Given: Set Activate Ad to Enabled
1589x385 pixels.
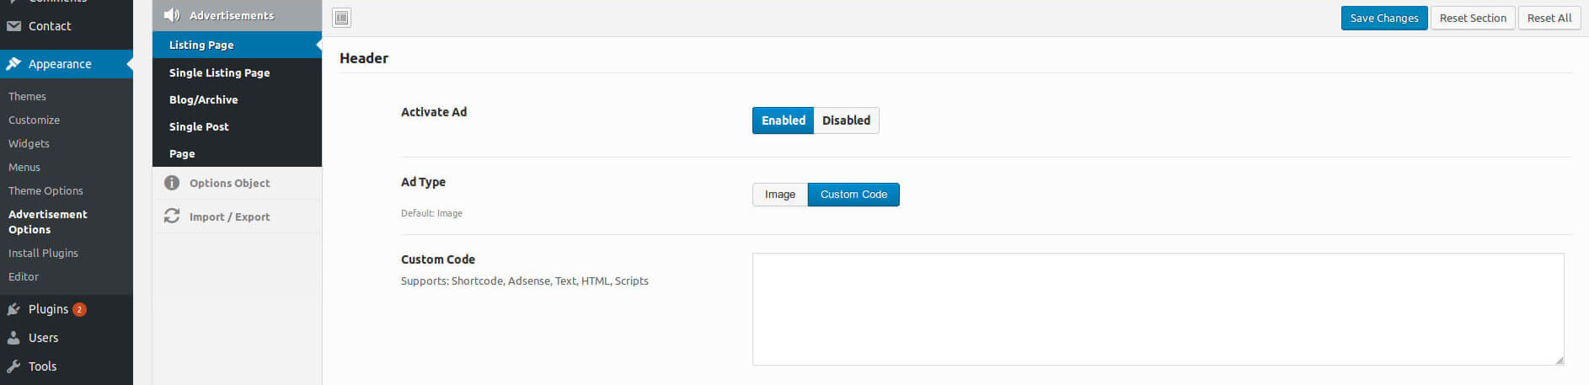Looking at the screenshot, I should [784, 120].
